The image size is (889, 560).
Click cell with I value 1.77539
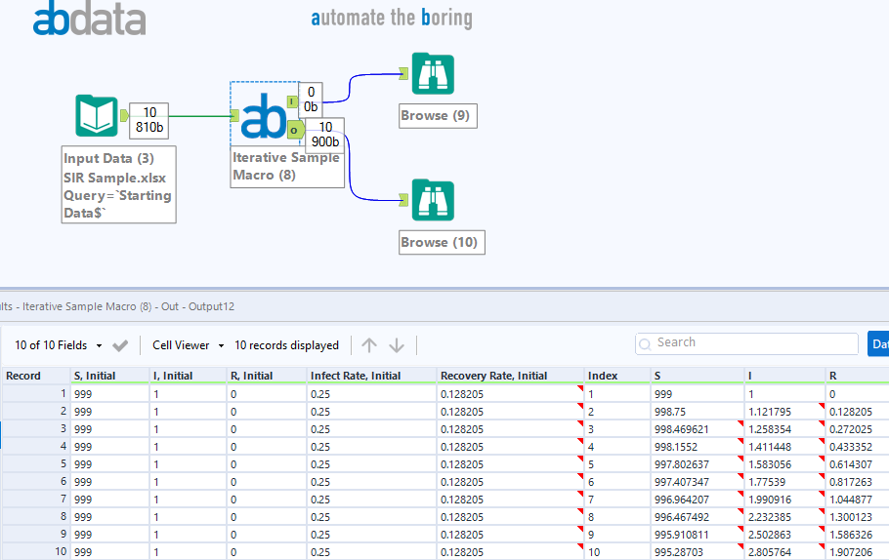(x=785, y=482)
